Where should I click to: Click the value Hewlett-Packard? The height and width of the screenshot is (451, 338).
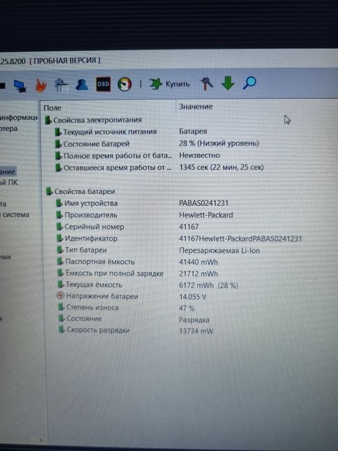(x=206, y=215)
